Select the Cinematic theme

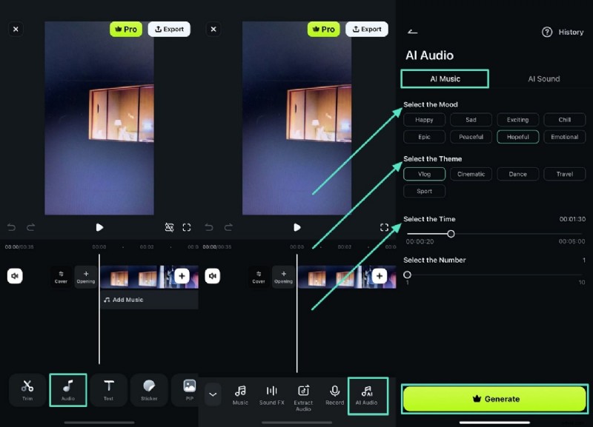click(471, 174)
